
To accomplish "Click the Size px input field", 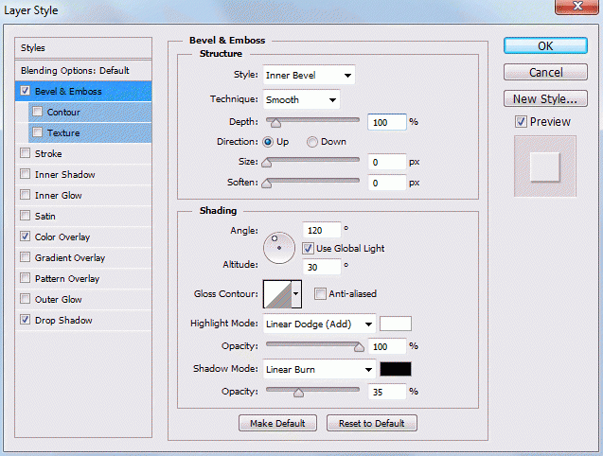I will (387, 163).
